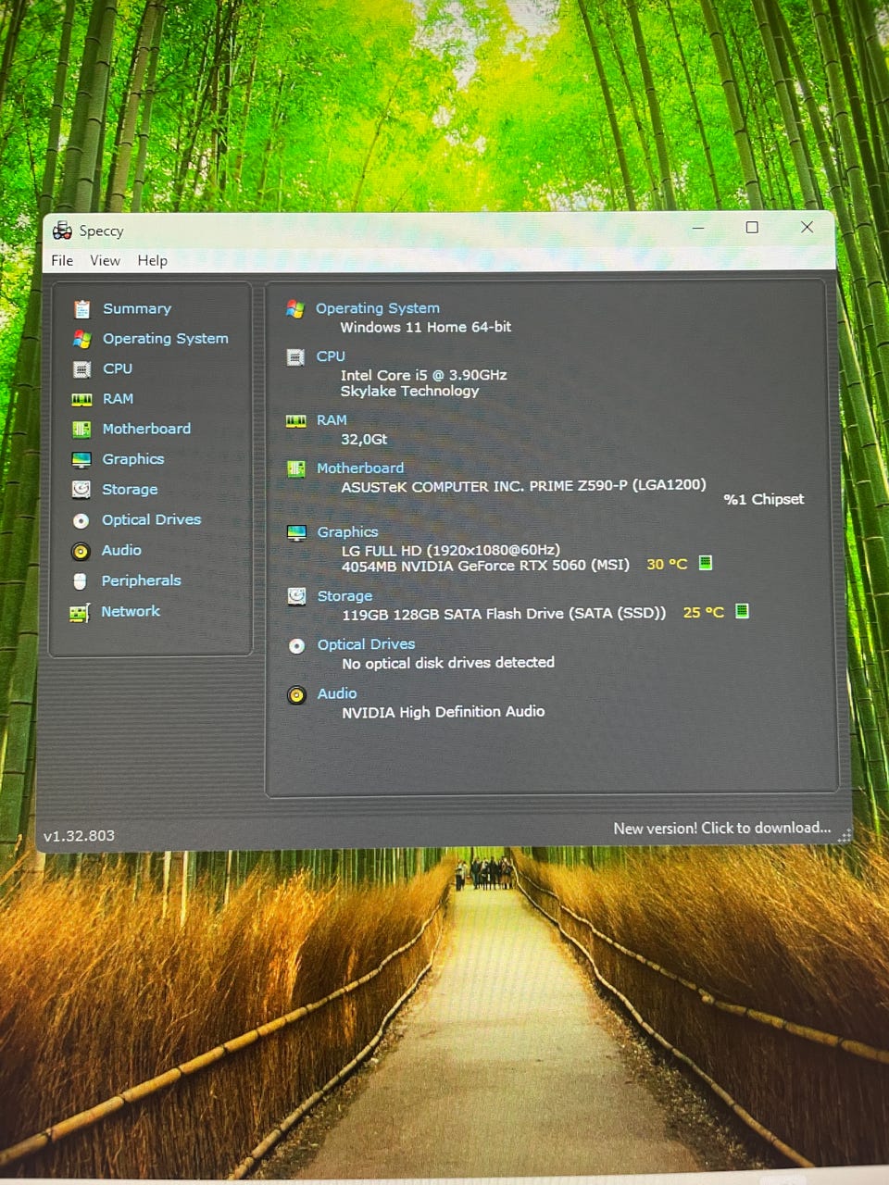Click 'No optical disk drives detected' text
The height and width of the screenshot is (1185, 889).
tap(448, 663)
